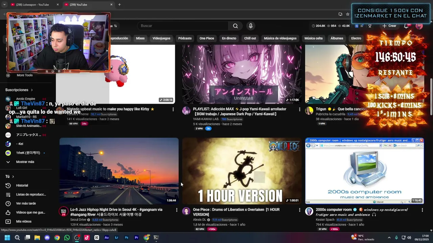Open the Windows Start menu

click(7, 238)
